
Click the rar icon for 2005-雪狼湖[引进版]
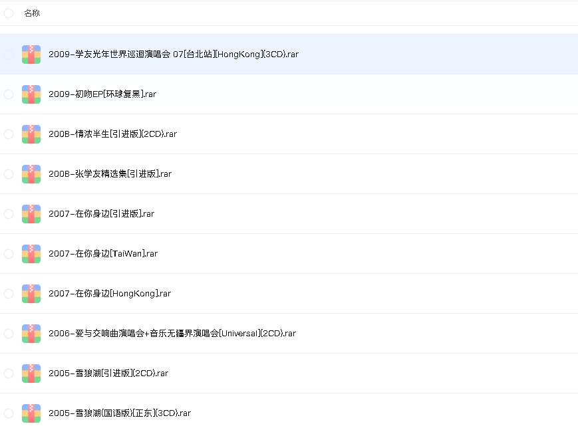(x=31, y=374)
